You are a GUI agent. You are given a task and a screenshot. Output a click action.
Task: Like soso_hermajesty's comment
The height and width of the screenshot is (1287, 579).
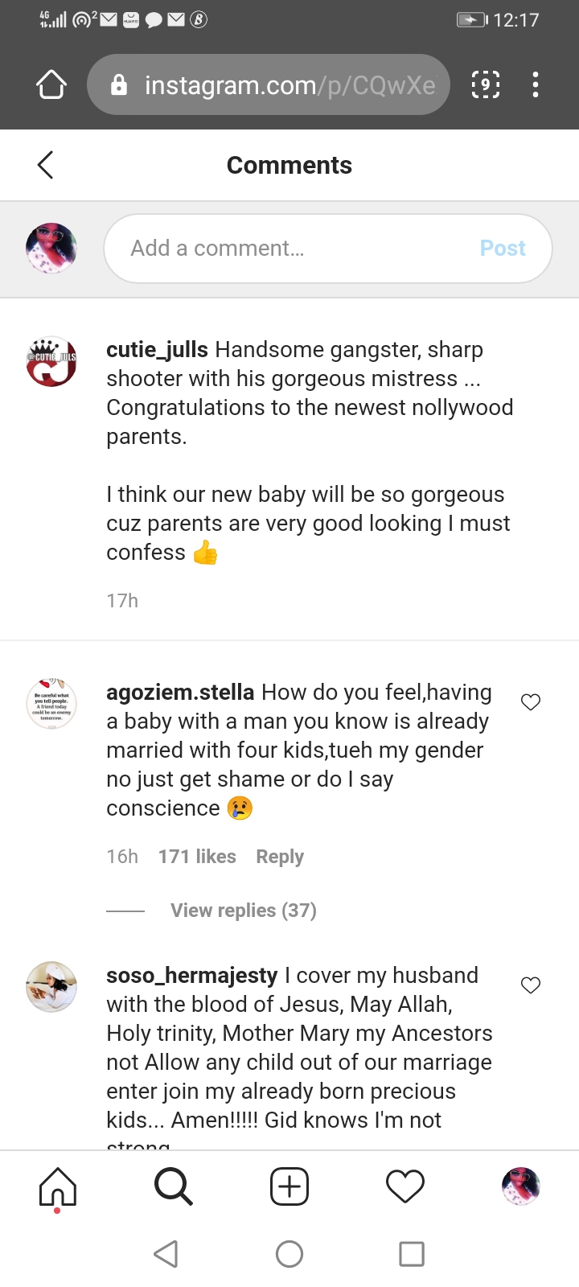pyautogui.click(x=531, y=985)
